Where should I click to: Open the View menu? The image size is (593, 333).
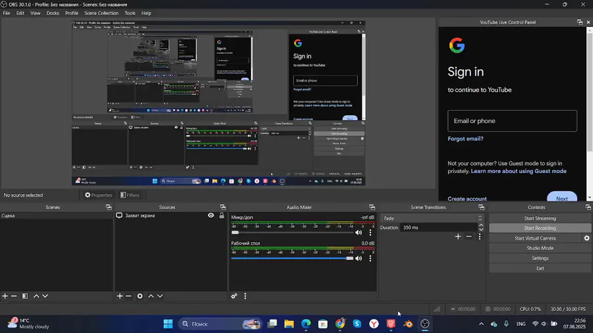pyautogui.click(x=35, y=13)
